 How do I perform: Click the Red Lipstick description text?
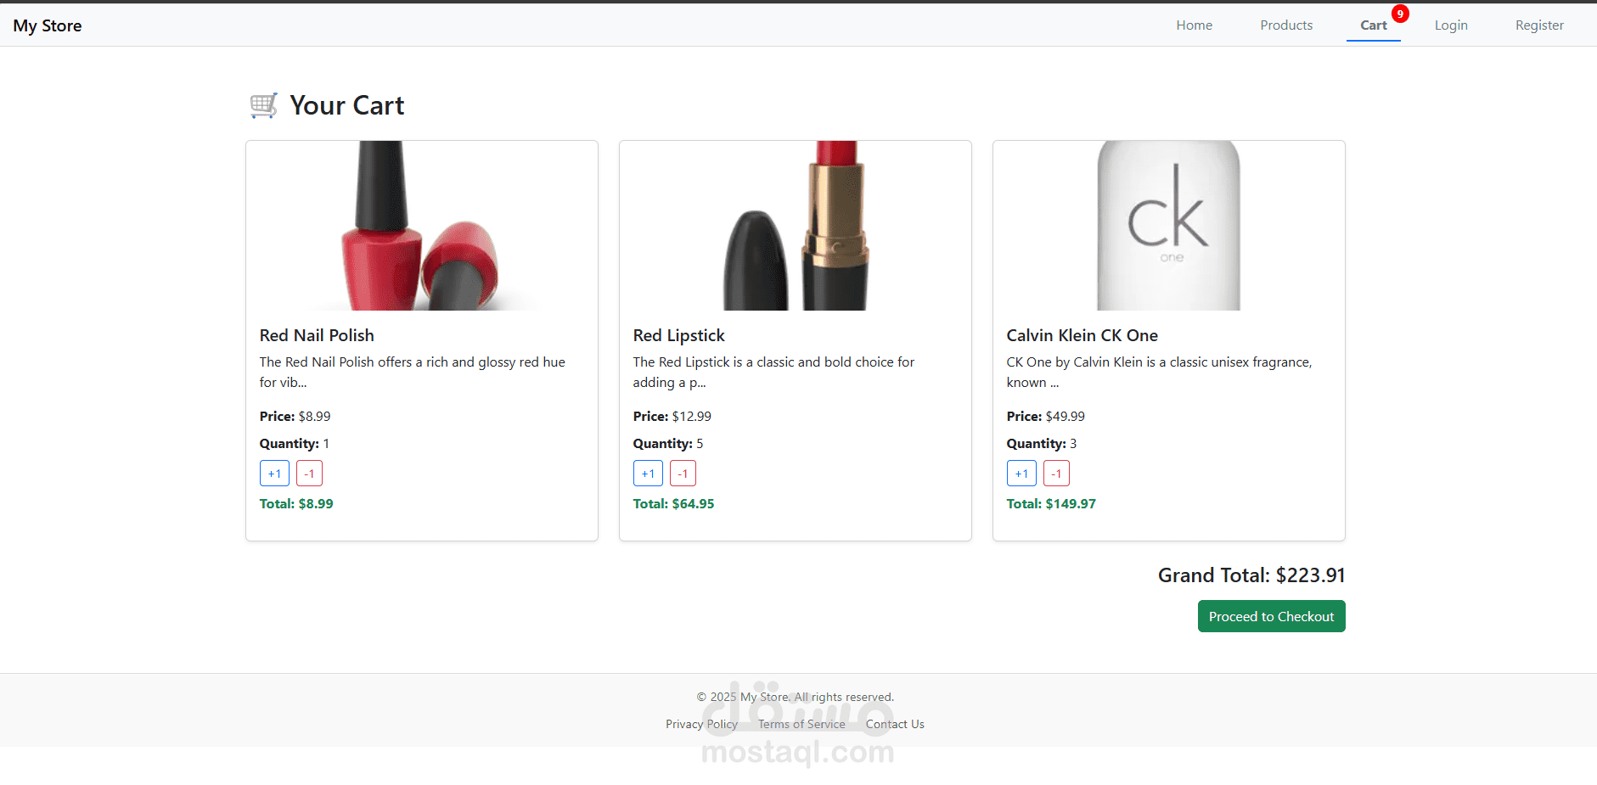774,372
